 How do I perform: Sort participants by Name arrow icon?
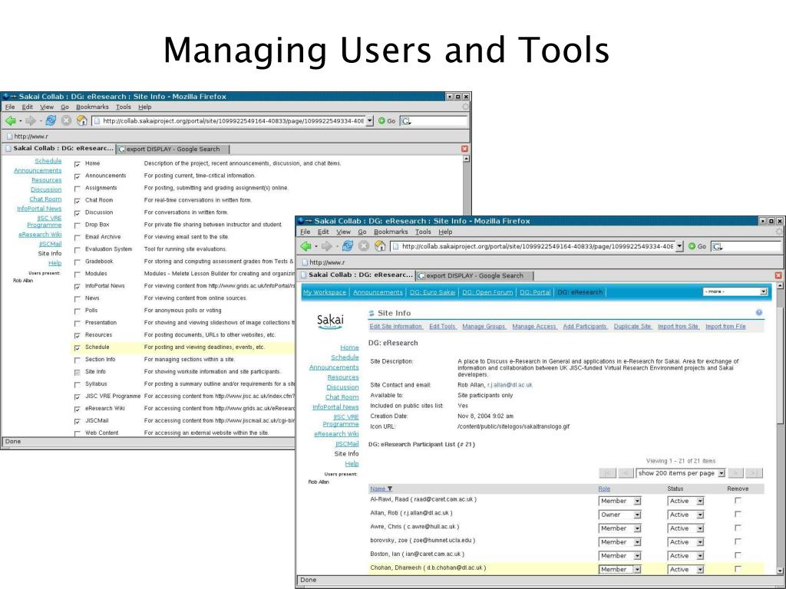coord(389,489)
